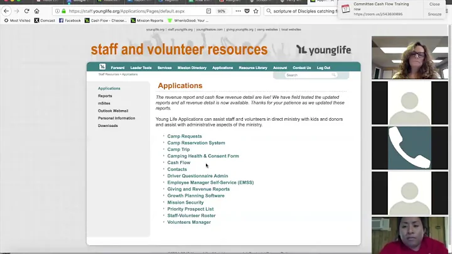Click the giving.younglife.org top header link
Image resolution: width=452 pixels, height=254 pixels.
coord(240,30)
